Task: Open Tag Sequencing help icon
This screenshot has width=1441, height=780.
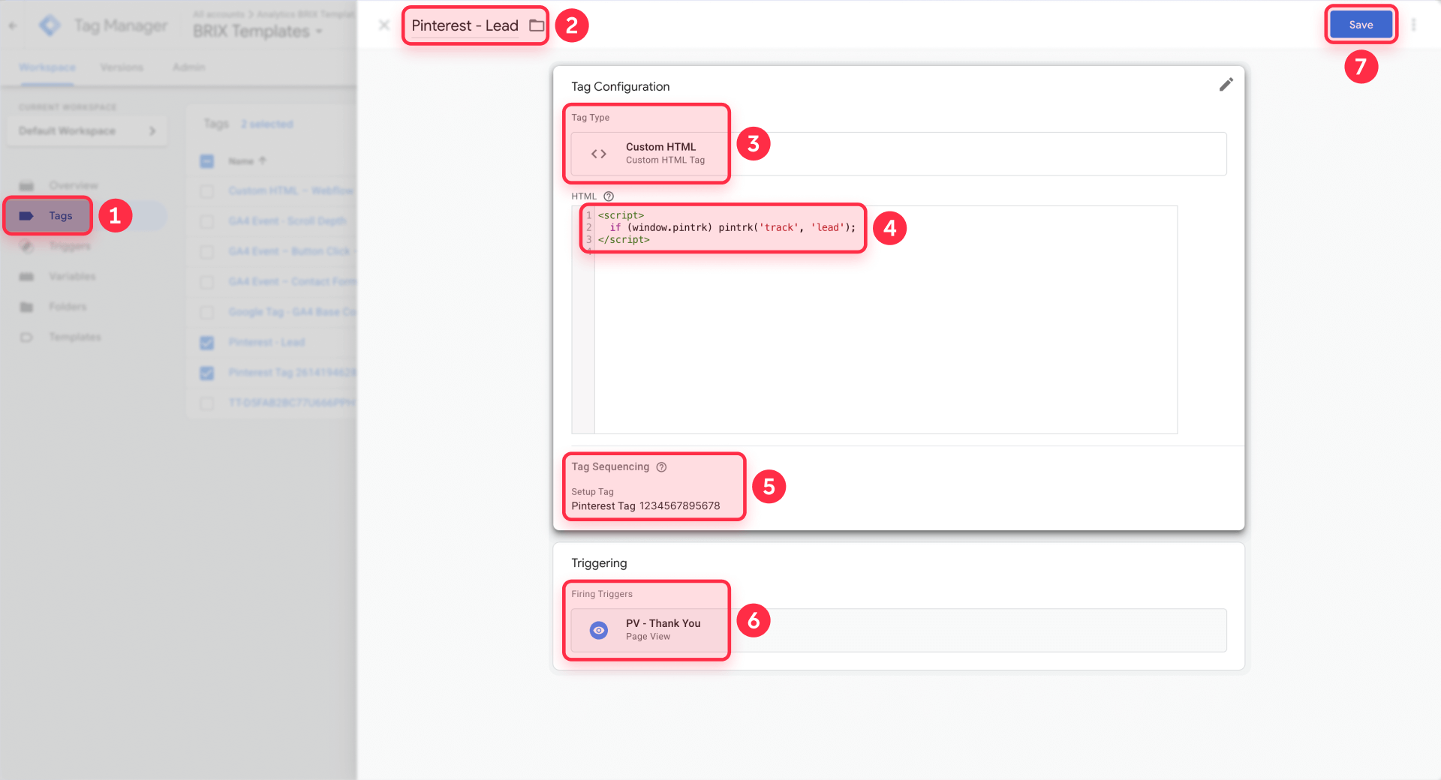Action: (x=661, y=467)
